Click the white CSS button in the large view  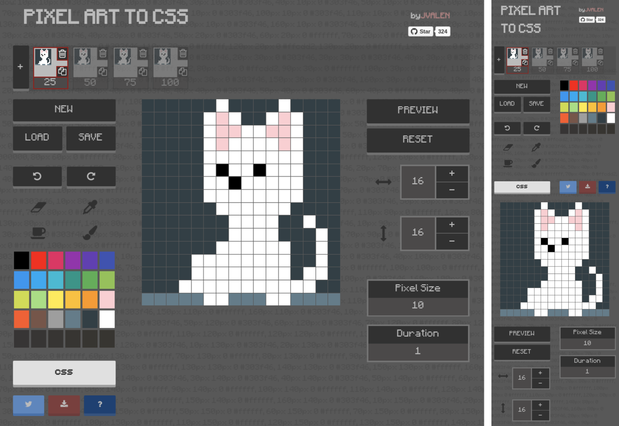(64, 372)
